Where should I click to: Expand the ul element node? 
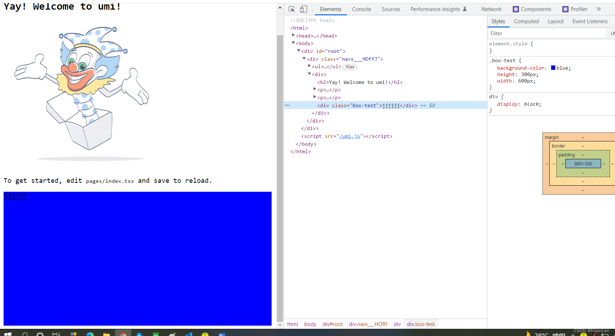click(x=309, y=66)
